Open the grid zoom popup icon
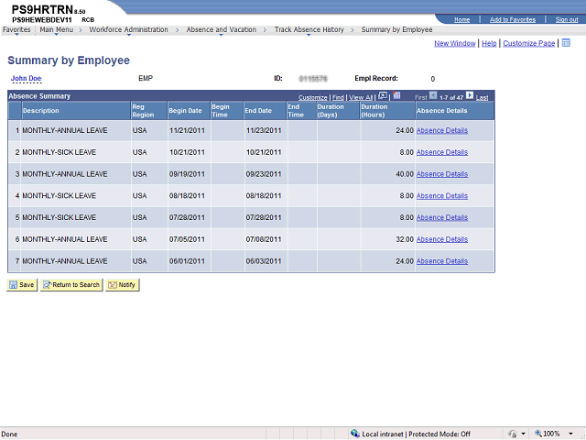This screenshot has height=440, width=586. tap(383, 95)
